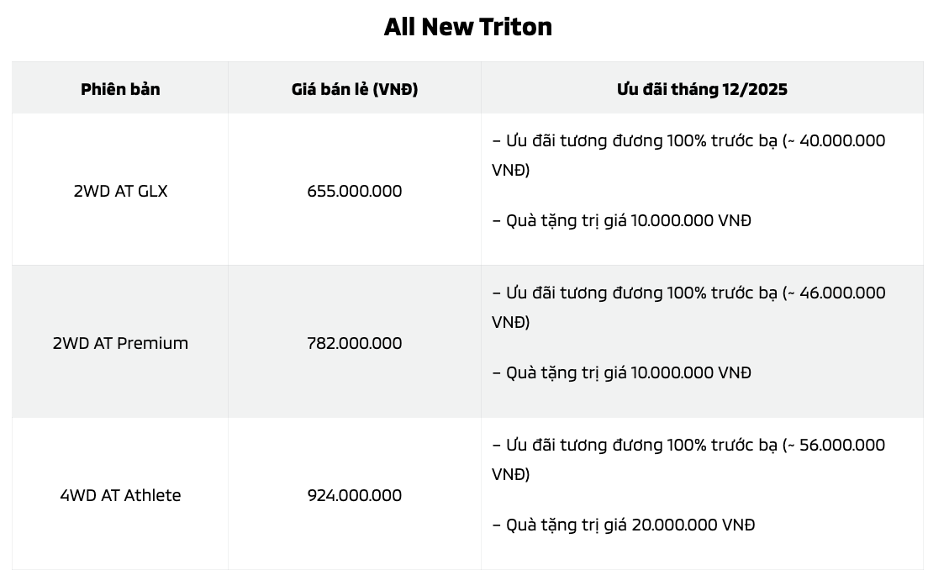The image size is (928, 570).
Task: Select the "Phiên bản" column header
Action: point(120,89)
